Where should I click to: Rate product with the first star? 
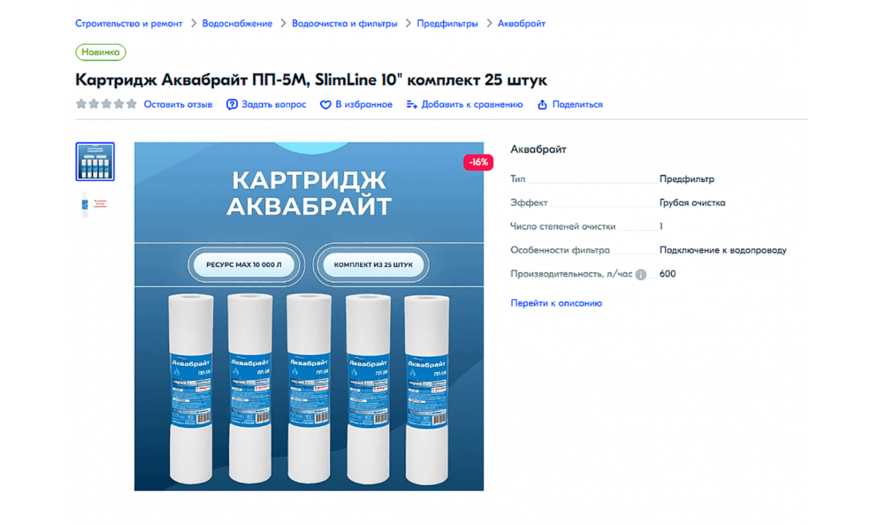click(81, 104)
